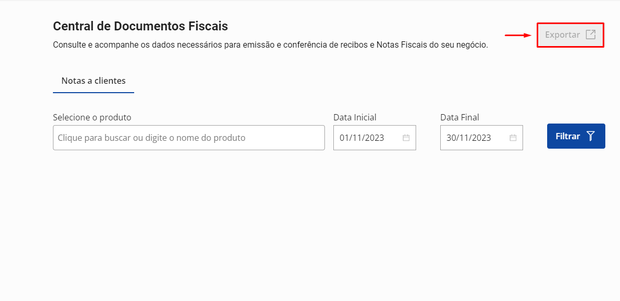Viewport: 620px width, 301px height.
Task: Click the Selecione o produto label
Action: click(92, 117)
